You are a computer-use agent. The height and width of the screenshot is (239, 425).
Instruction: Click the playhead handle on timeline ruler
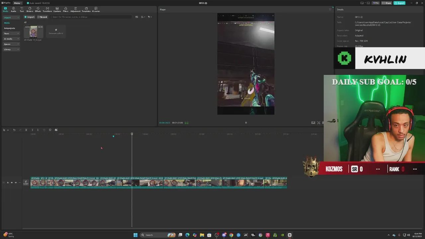pyautogui.click(x=132, y=134)
